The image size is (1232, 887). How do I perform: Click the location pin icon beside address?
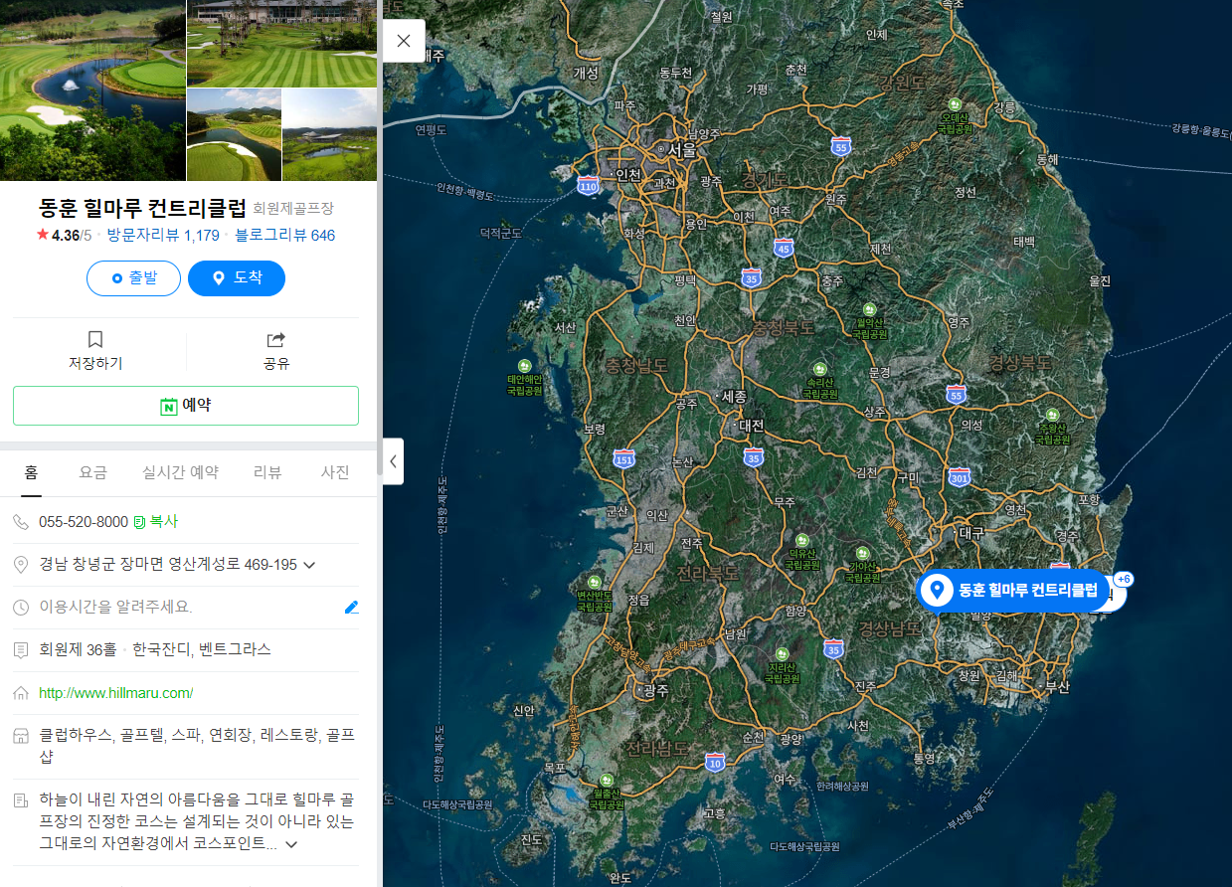(21, 565)
